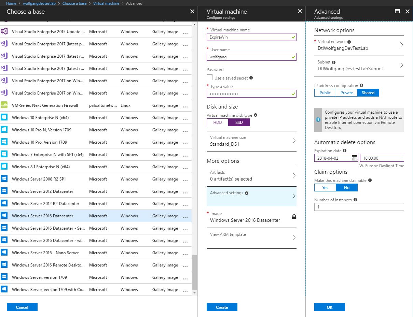Click Cancel in Choose a base blade
The height and width of the screenshot is (317, 413).
coord(22,307)
